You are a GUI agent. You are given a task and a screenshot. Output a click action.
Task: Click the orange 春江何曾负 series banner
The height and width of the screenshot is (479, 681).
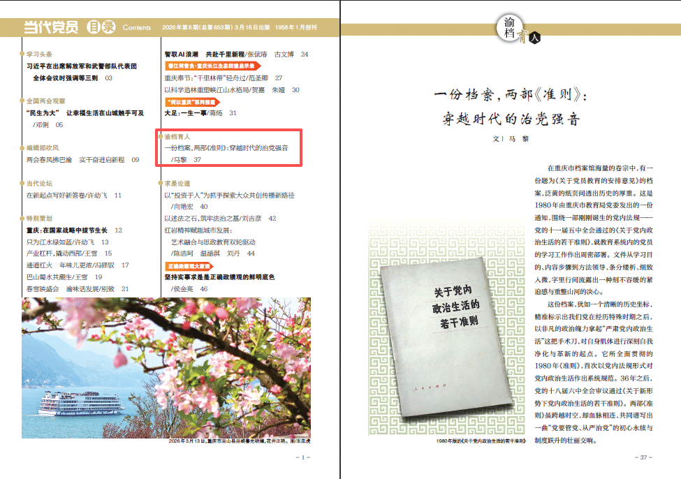pos(209,66)
